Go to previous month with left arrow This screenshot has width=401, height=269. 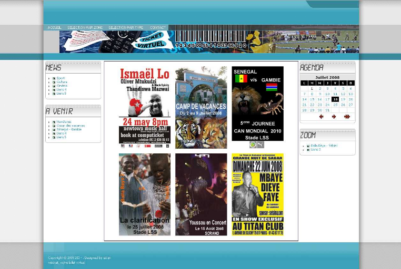[x=321, y=117]
